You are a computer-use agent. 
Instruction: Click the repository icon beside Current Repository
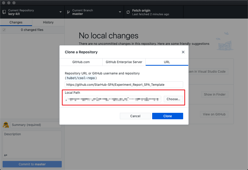point(4,12)
